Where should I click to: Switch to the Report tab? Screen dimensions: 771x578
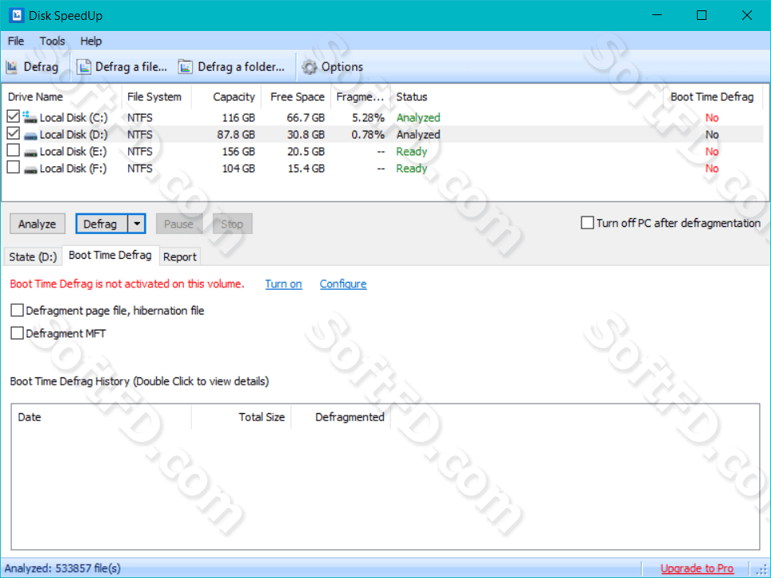pyautogui.click(x=180, y=256)
